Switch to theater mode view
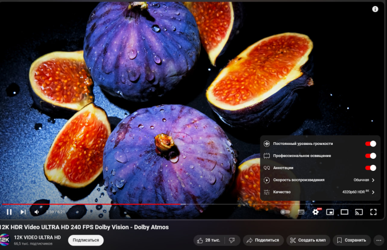The width and height of the screenshot is (387, 250). pos(344,212)
